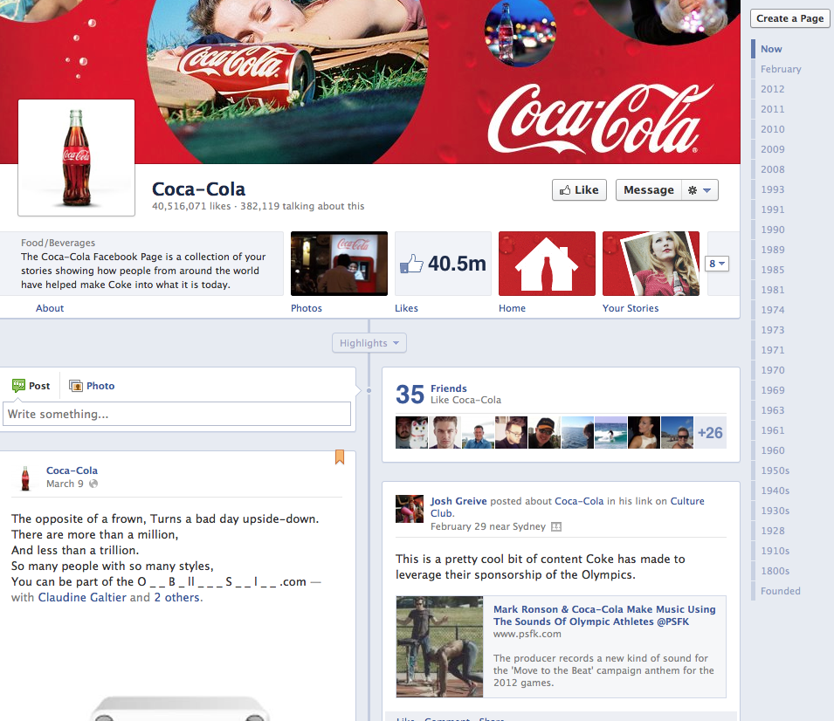Click the 40,516,071 likes count text
The width and height of the screenshot is (834, 721).
(x=191, y=206)
